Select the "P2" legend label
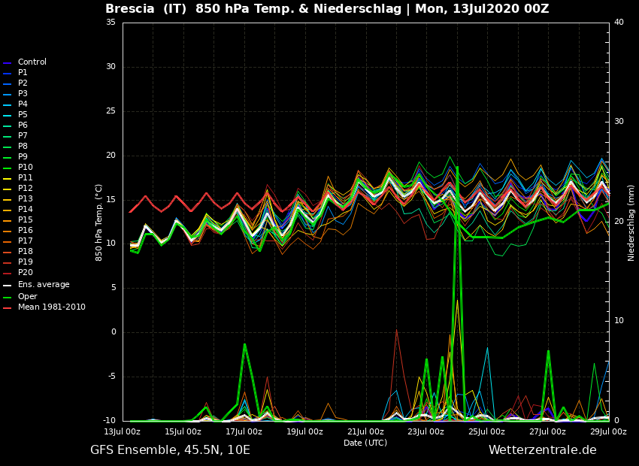 23,83
